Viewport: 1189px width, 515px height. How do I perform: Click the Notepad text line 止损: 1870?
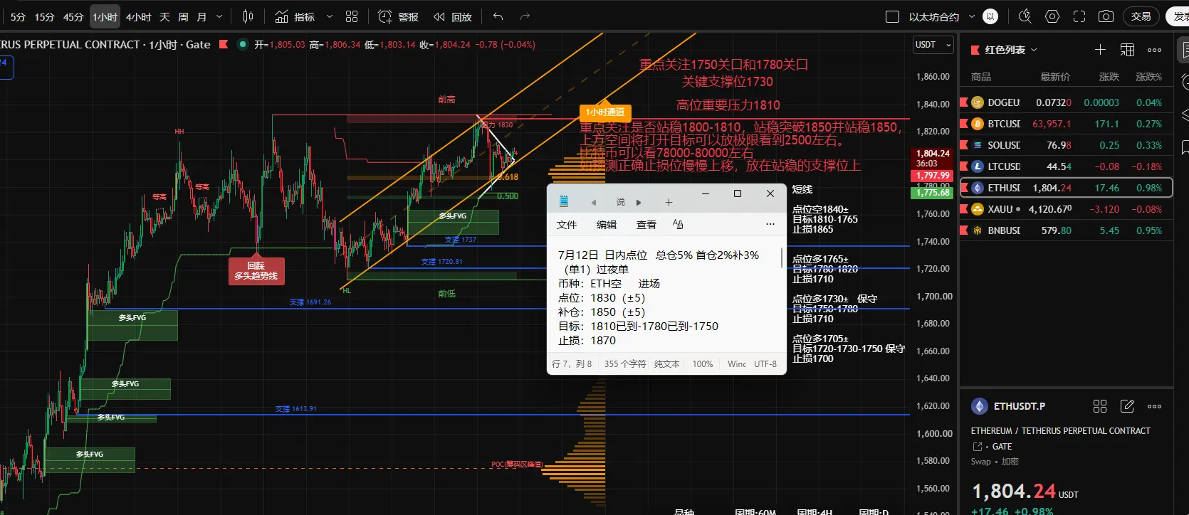587,341
